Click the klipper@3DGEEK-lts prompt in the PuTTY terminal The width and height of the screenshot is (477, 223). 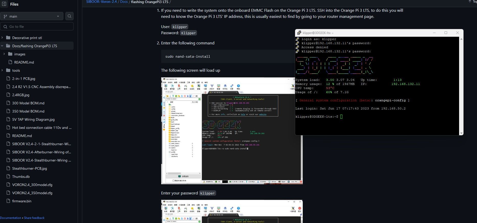[317, 117]
